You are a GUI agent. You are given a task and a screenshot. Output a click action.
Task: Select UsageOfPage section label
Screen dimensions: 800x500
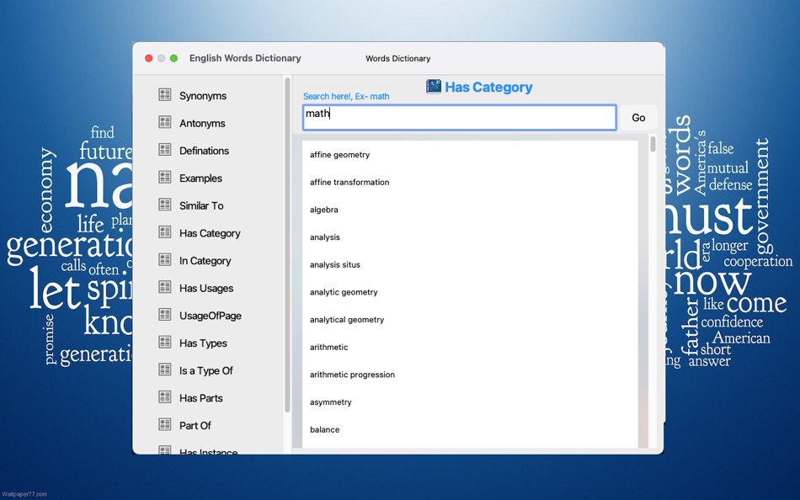pos(211,316)
